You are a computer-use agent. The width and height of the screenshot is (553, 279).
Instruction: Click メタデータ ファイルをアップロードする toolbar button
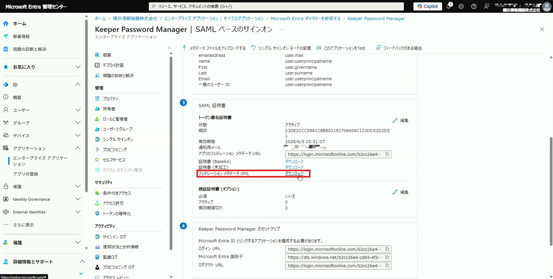214,48
